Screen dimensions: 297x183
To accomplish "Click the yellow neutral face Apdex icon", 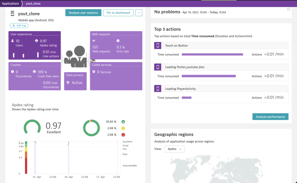I will (123, 128).
